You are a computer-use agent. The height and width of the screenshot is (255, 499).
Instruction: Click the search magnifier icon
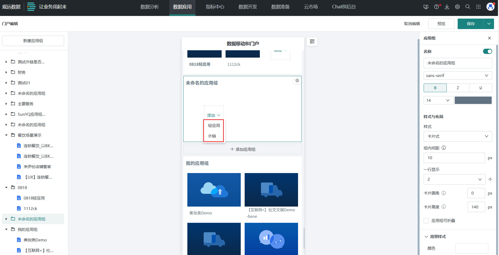[468, 7]
